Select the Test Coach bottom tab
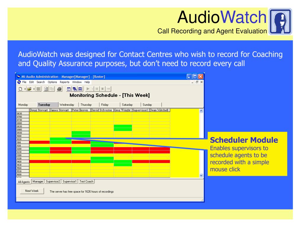The image size is (303, 227). pyautogui.click(x=86, y=181)
